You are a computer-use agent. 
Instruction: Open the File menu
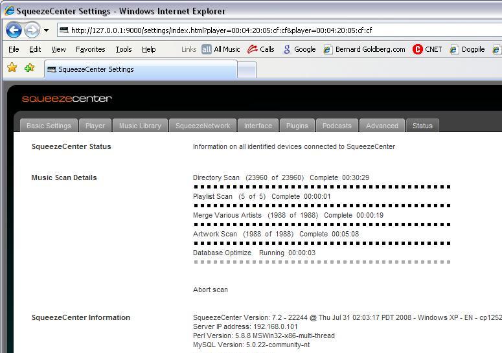(14, 49)
